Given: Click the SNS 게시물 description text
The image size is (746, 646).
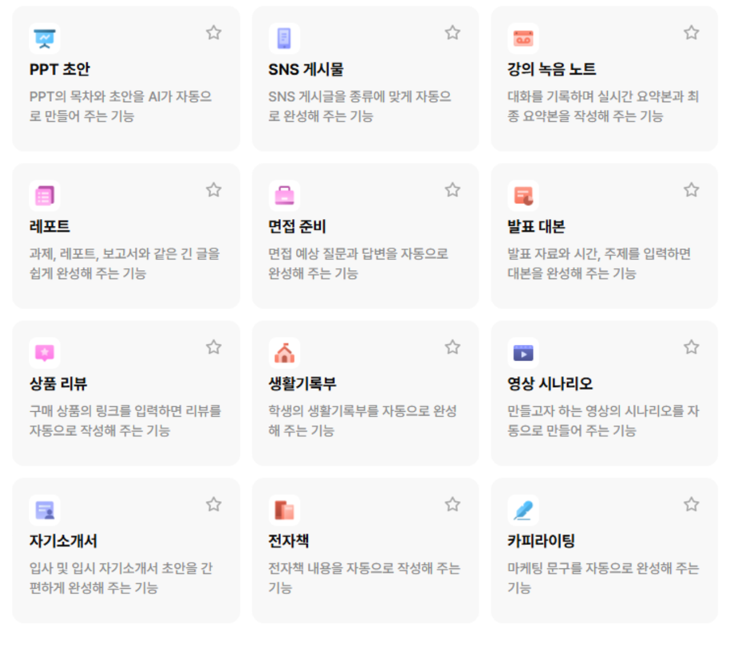Looking at the screenshot, I should (360, 106).
